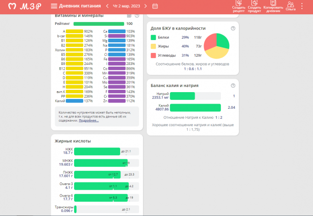This screenshot has height=216, width=313.
Task: Click the БЖУ pie chart
Action: tap(217, 46)
